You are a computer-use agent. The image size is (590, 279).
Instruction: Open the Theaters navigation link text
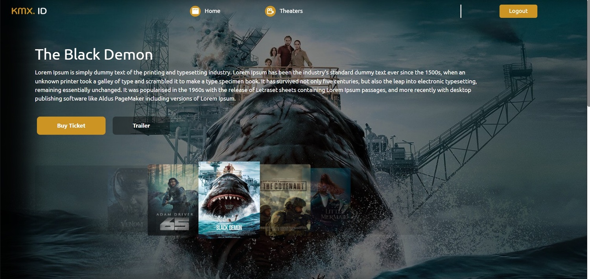[x=291, y=11]
